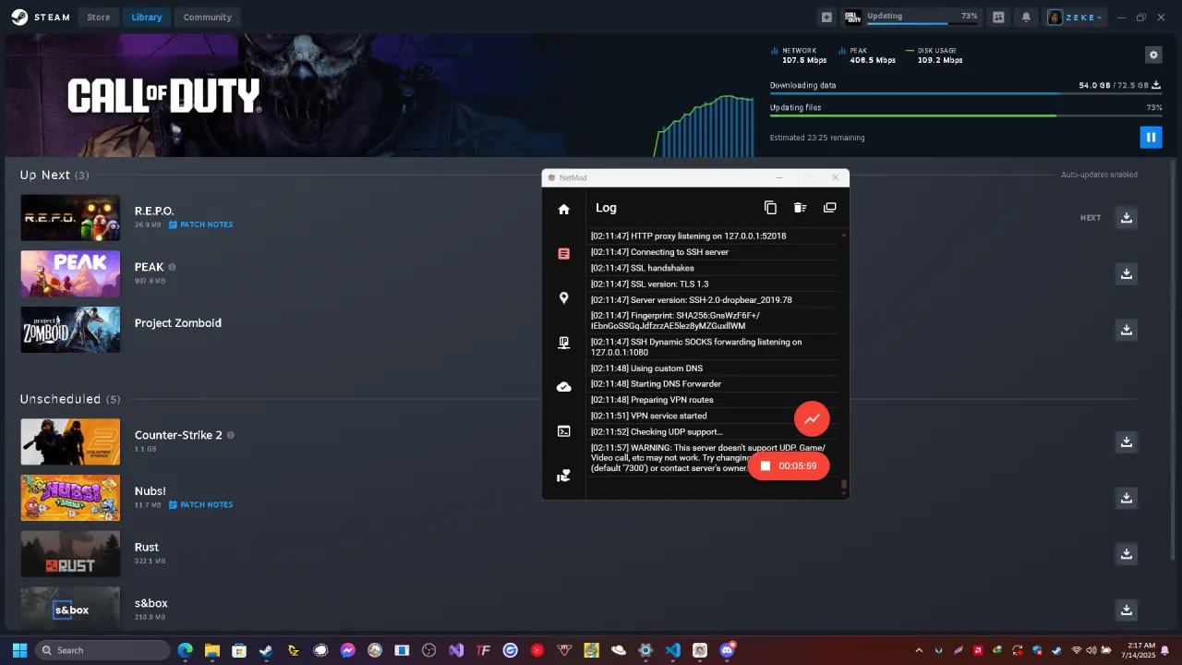1182x665 pixels.
Task: Open File Explorer from taskbar
Action: [x=211, y=650]
